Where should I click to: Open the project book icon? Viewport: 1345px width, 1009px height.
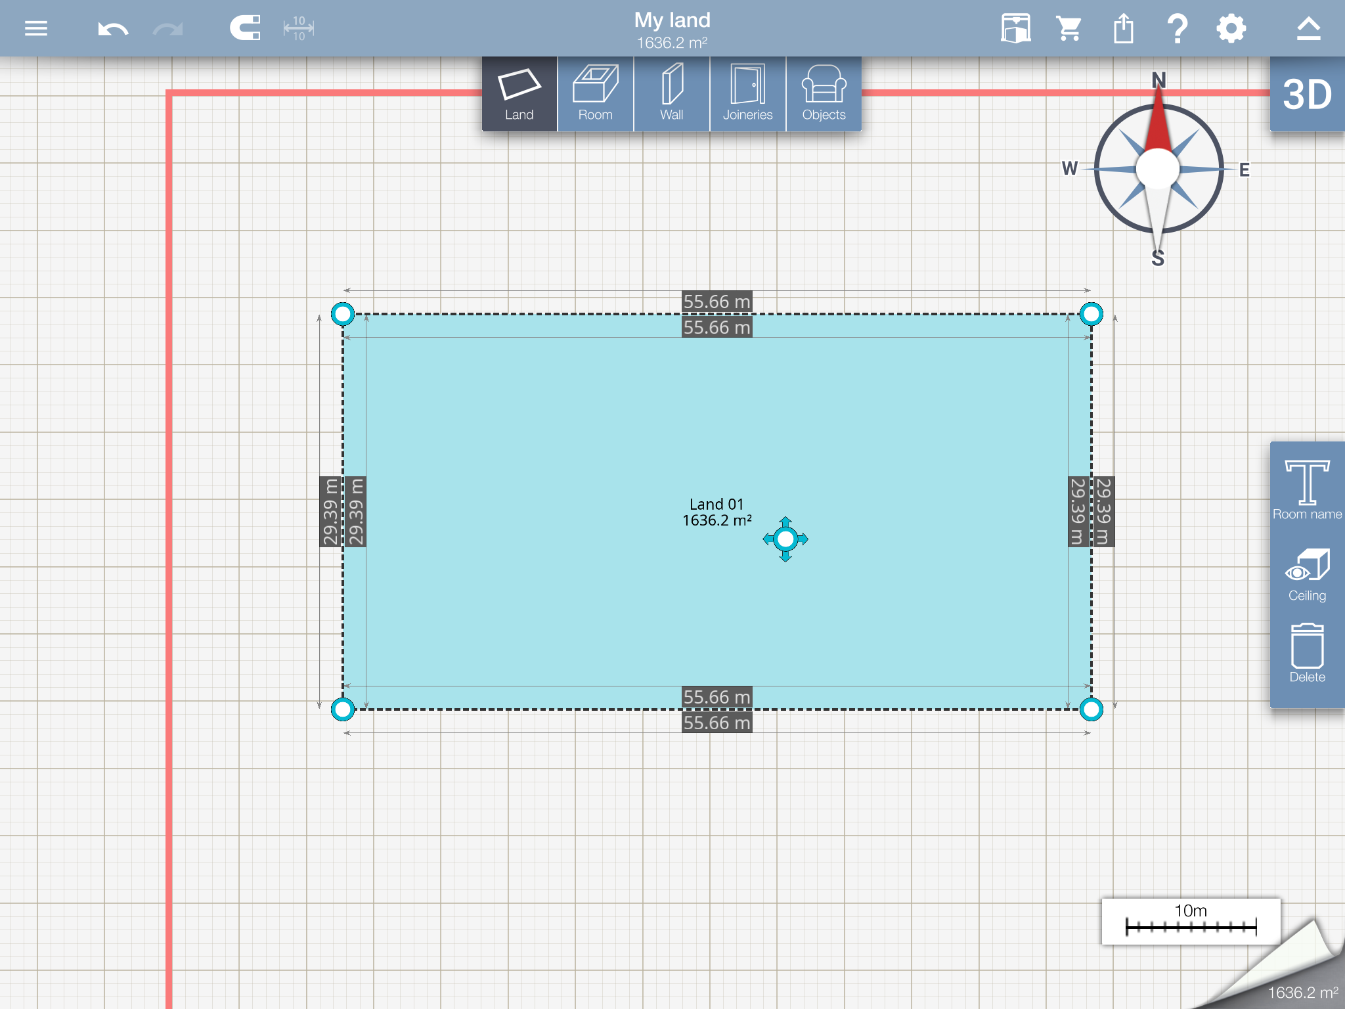1015,28
